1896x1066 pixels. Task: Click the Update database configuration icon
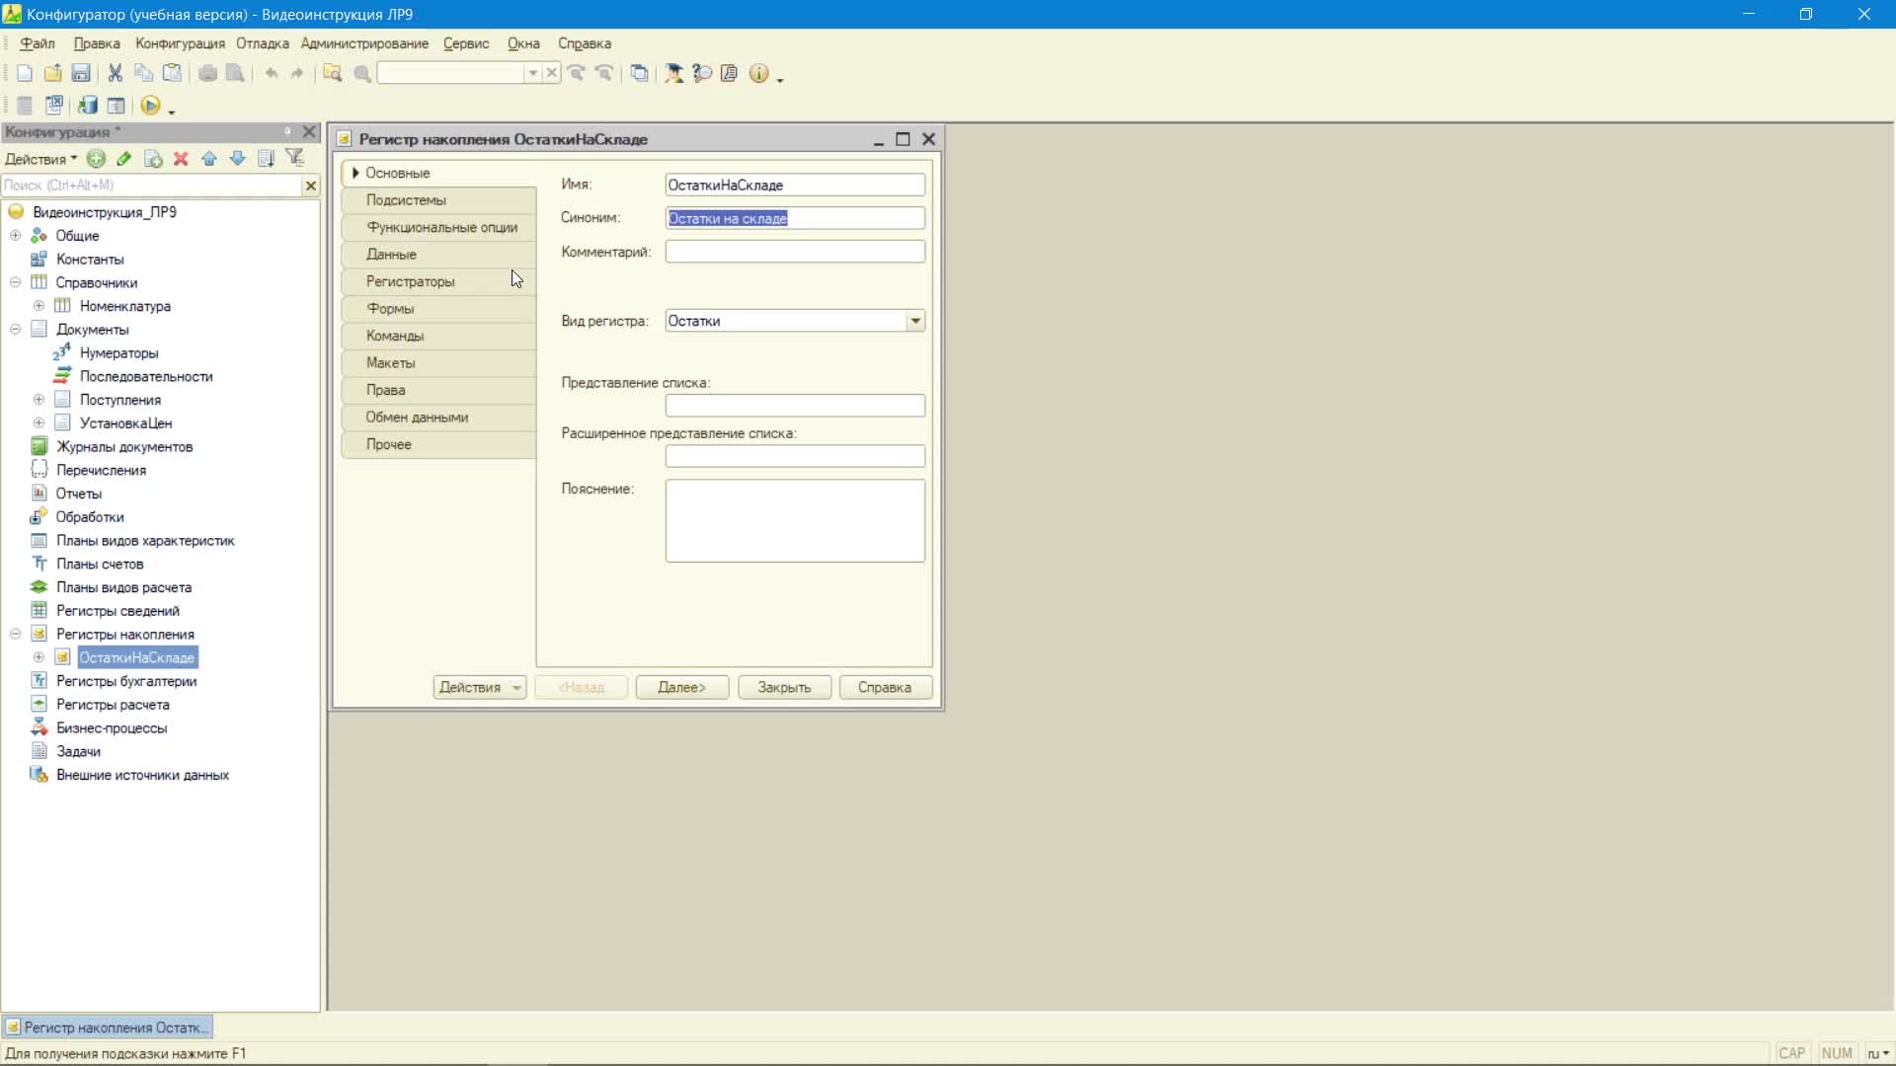click(88, 106)
